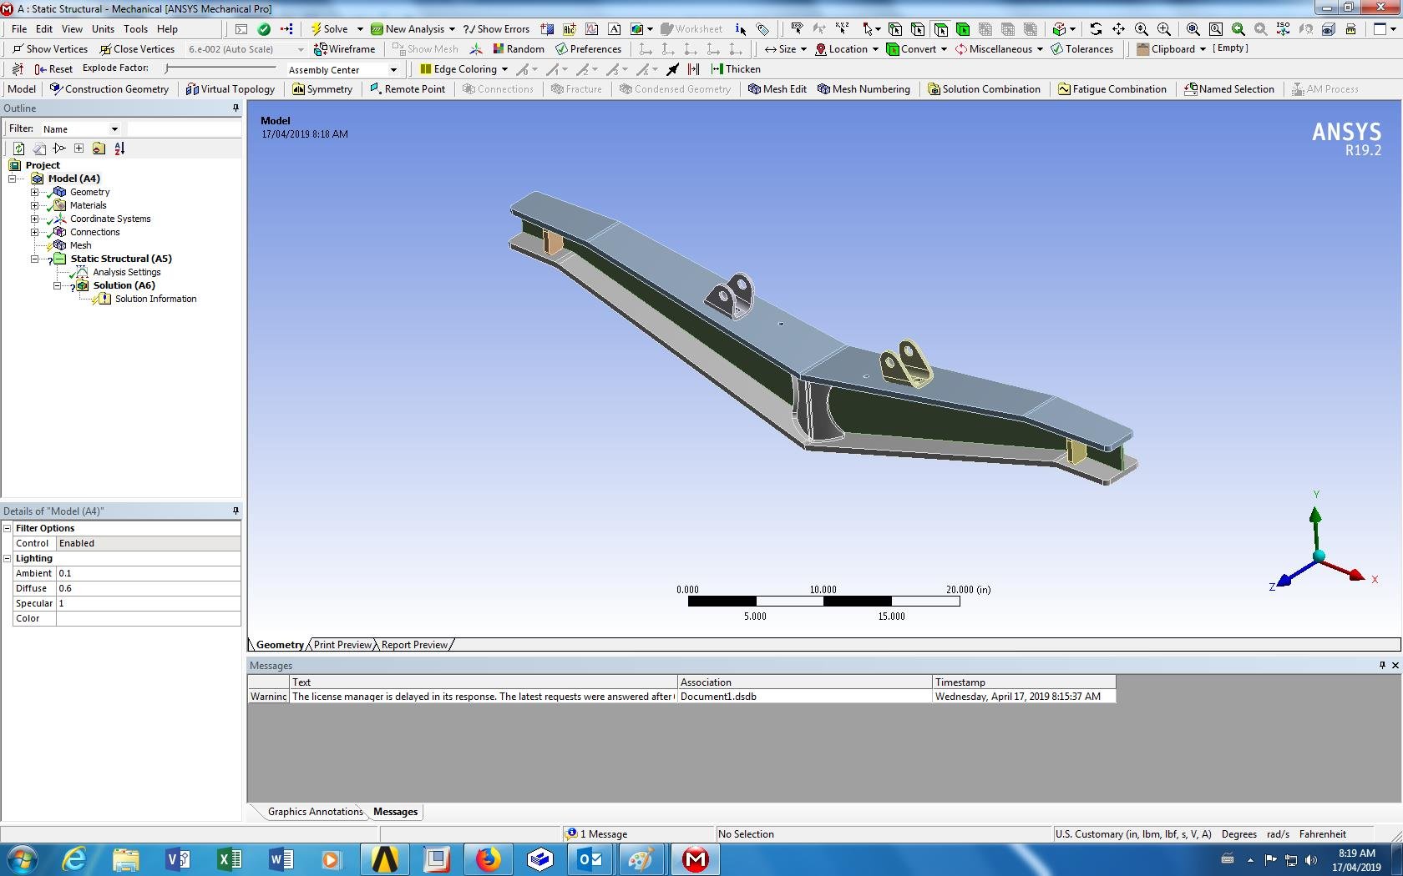Open the Assembly Center dropdown
1403x876 pixels.
point(393,70)
